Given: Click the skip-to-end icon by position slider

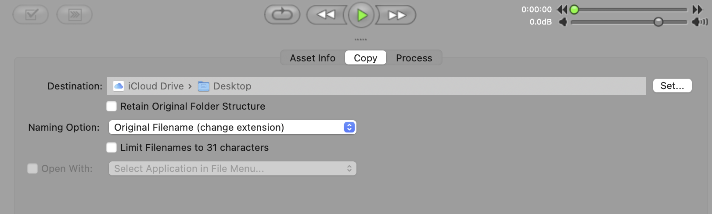Looking at the screenshot, I should pyautogui.click(x=698, y=10).
